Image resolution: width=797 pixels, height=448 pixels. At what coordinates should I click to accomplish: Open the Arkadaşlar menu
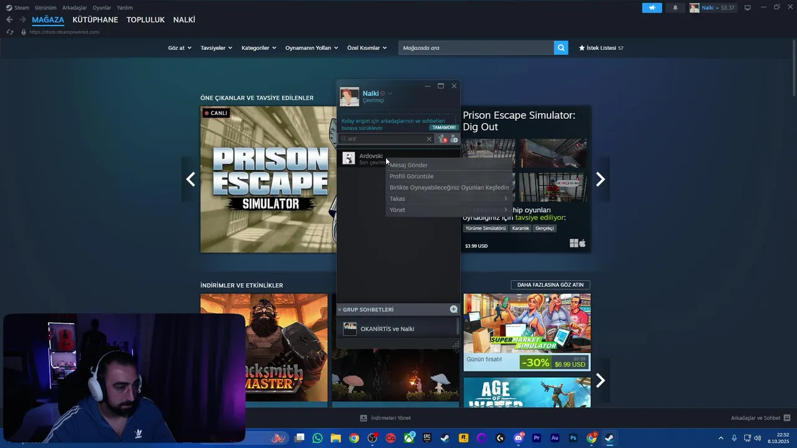[74, 7]
